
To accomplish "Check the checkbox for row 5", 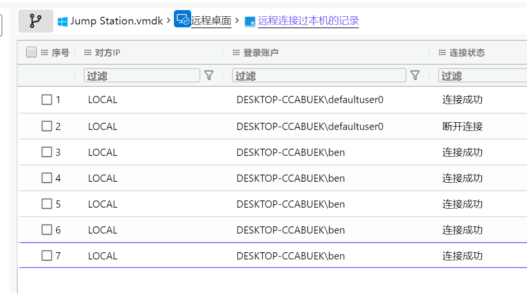I will click(x=47, y=204).
